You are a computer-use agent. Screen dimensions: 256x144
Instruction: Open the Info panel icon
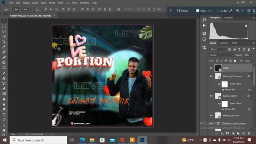(x=204, y=39)
